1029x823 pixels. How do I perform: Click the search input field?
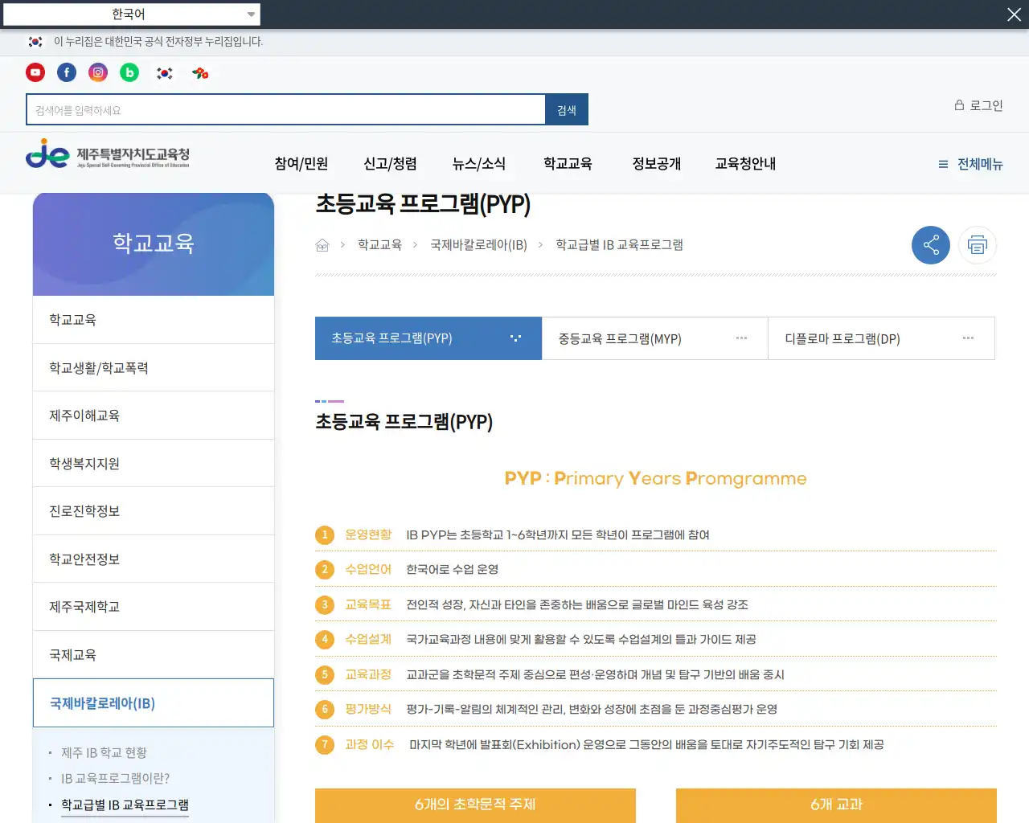pyautogui.click(x=286, y=110)
